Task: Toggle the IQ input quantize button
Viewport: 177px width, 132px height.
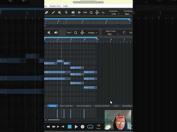Action: [x=103, y=12]
